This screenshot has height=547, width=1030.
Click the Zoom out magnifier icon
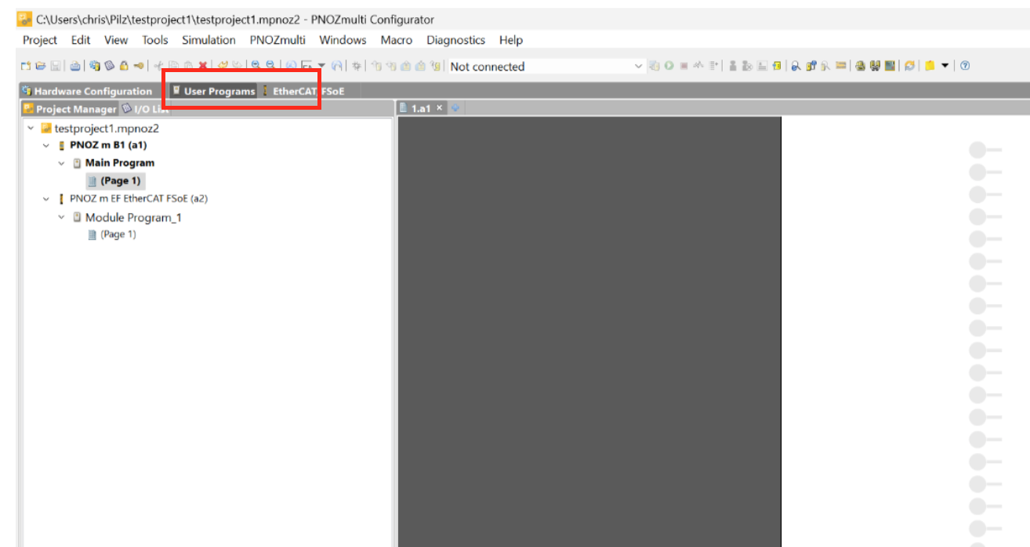[270, 66]
